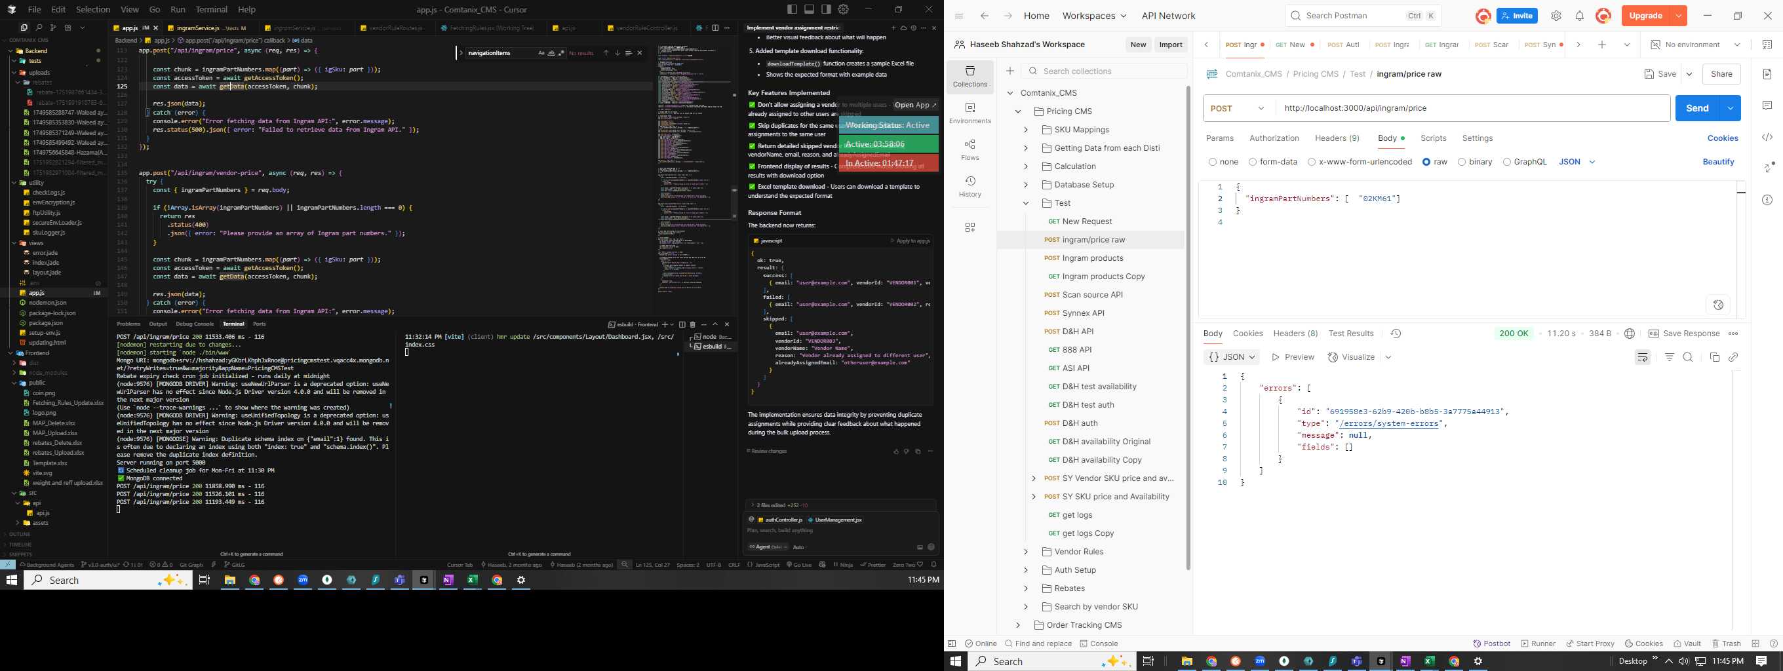Viewport: 1783px width, 671px height.
Task: Click the Import button
Action: [1171, 45]
